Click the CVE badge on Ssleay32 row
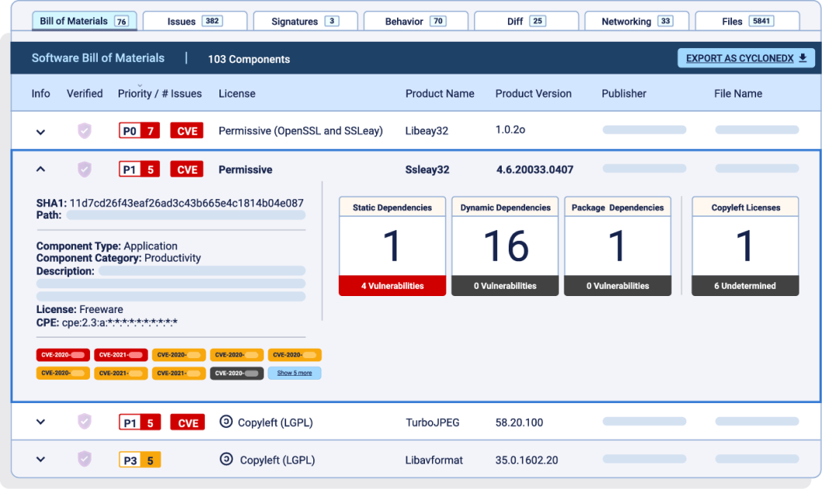 (187, 169)
